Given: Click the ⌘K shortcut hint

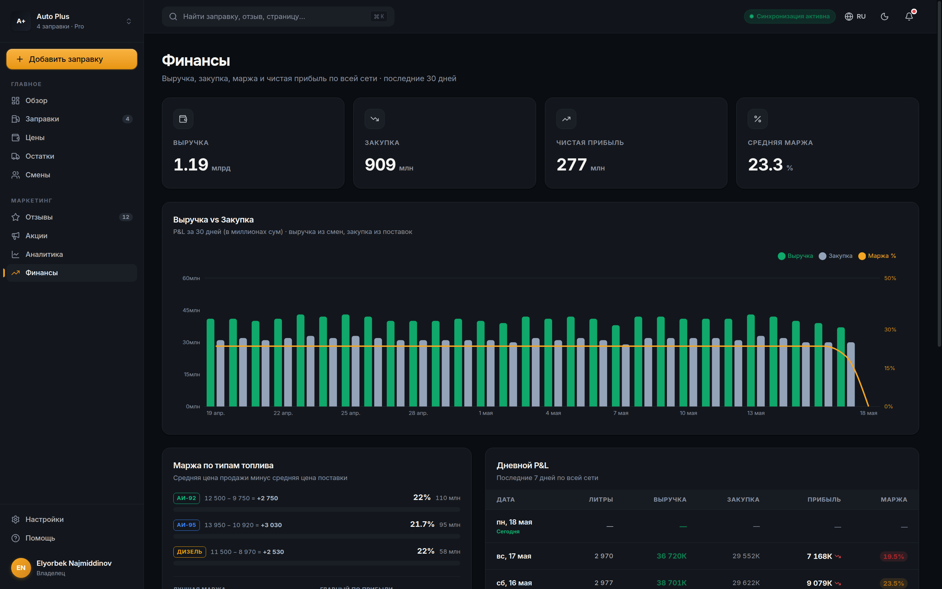Looking at the screenshot, I should [x=379, y=16].
